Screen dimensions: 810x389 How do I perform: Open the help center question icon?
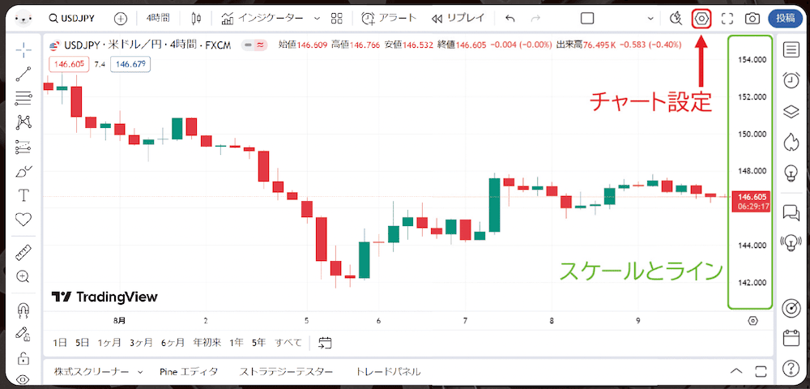tap(791, 369)
